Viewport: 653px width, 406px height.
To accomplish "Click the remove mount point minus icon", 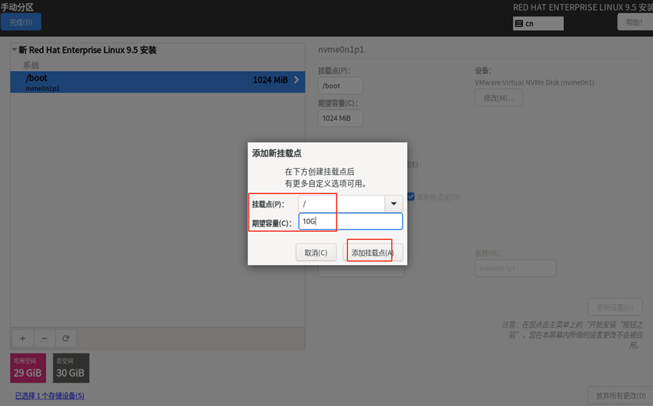I will click(x=44, y=339).
